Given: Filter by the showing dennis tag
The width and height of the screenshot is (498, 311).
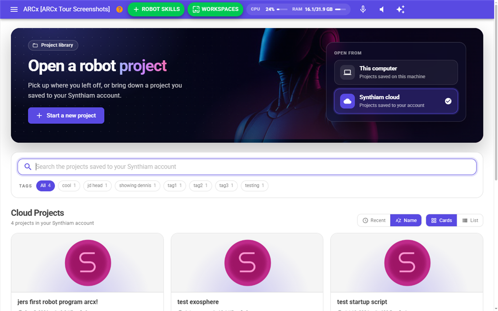Looking at the screenshot, I should point(137,186).
